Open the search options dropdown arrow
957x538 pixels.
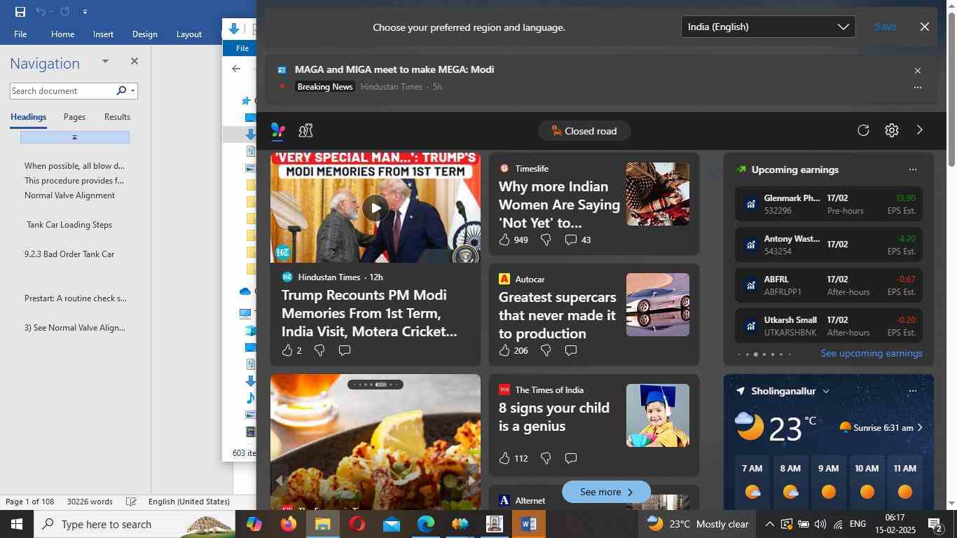pyautogui.click(x=132, y=91)
